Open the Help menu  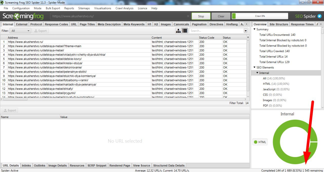[x=154, y=8]
